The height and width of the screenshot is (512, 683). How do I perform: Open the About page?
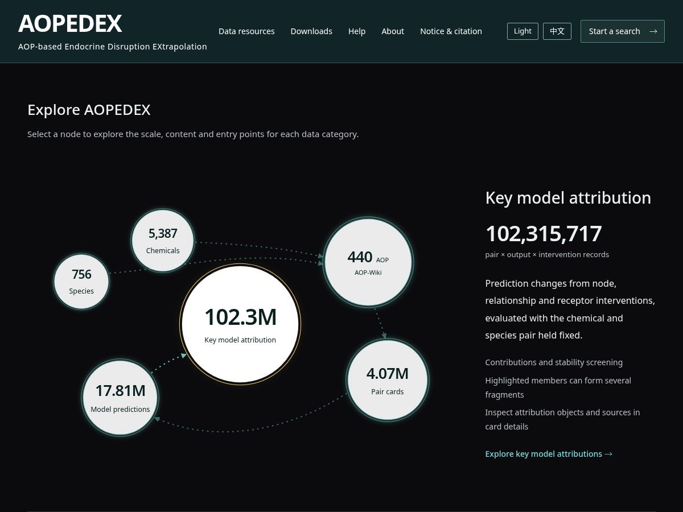pyautogui.click(x=393, y=31)
